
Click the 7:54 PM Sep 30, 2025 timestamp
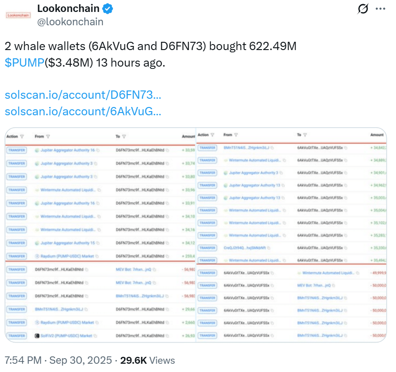tap(58, 361)
